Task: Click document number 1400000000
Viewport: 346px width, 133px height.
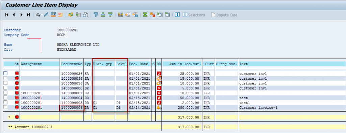Action: [72, 88]
